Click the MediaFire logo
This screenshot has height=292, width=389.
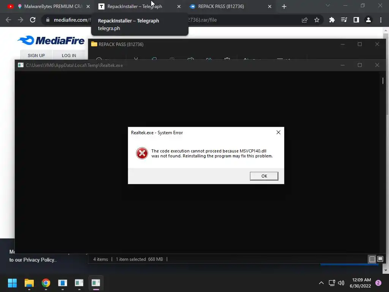click(51, 40)
